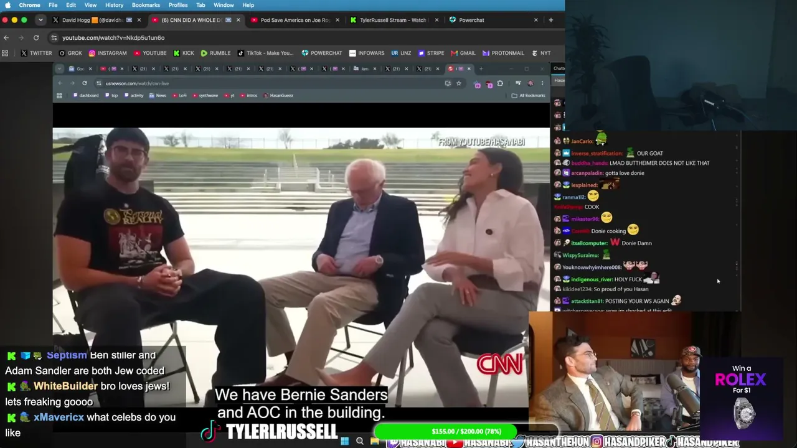Open the synthwave bookmark in inner browser
This screenshot has width=797, height=448.
(x=205, y=95)
